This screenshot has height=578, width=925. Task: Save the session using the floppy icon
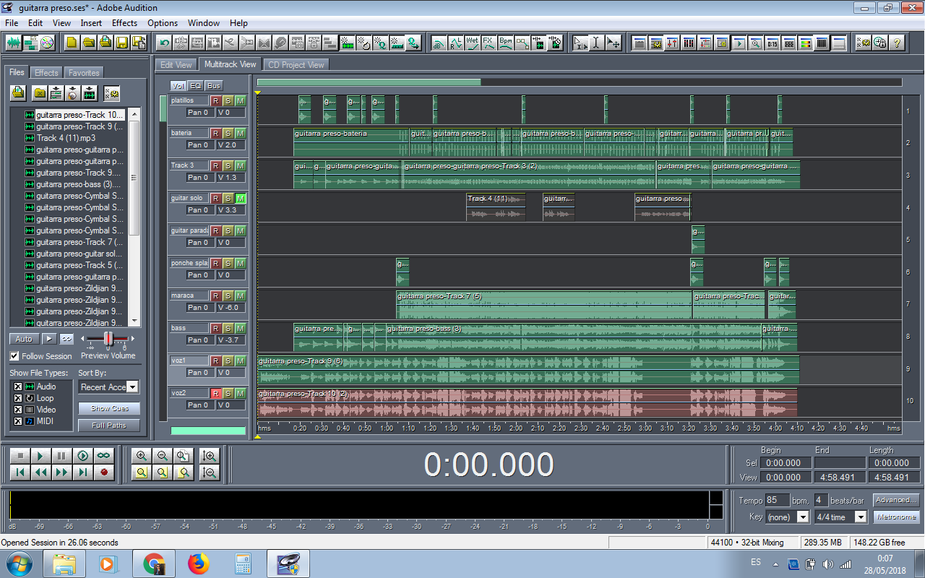click(x=121, y=43)
